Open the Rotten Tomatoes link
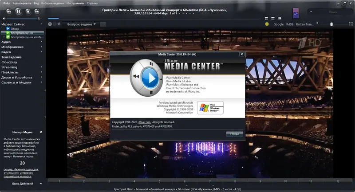This screenshot has width=355, height=192. pos(305,24)
